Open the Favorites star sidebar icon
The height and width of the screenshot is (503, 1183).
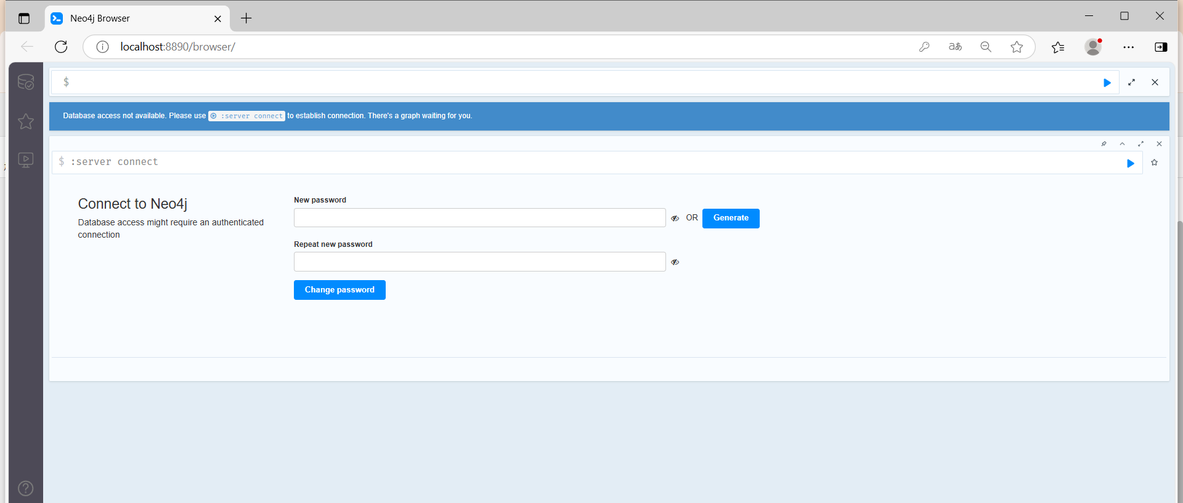click(26, 121)
